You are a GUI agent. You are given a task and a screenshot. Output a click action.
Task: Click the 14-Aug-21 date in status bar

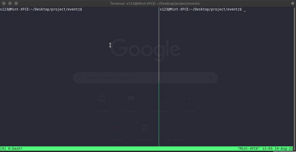(x=284, y=148)
